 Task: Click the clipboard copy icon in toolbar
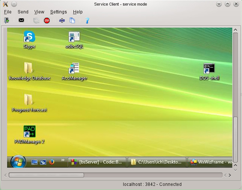[x=72, y=20]
